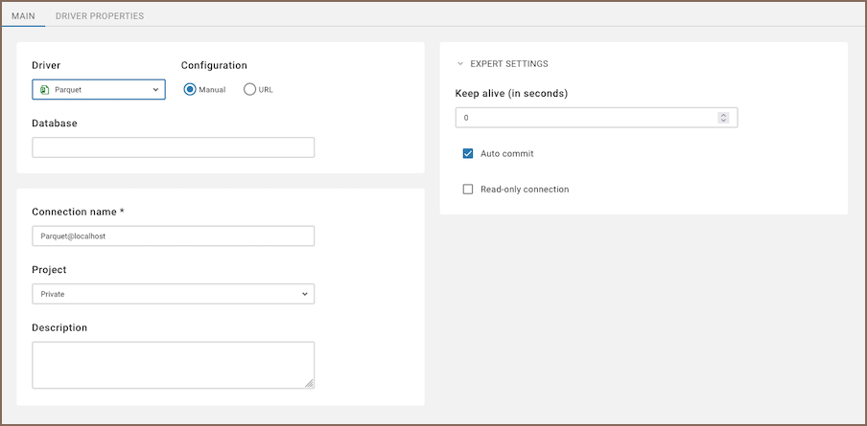This screenshot has width=867, height=426.
Task: Click the Read-only connection label text
Action: click(525, 190)
